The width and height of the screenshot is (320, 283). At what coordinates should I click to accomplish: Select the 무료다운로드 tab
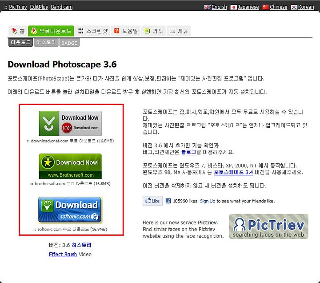pyautogui.click(x=51, y=31)
